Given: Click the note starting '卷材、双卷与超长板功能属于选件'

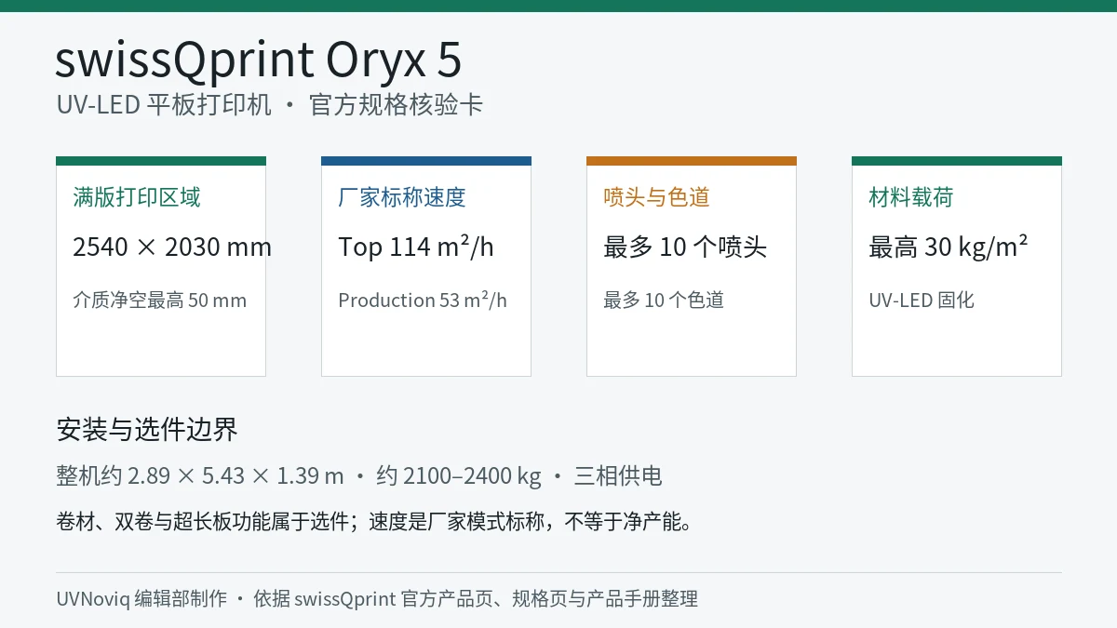Looking at the screenshot, I should tap(376, 522).
